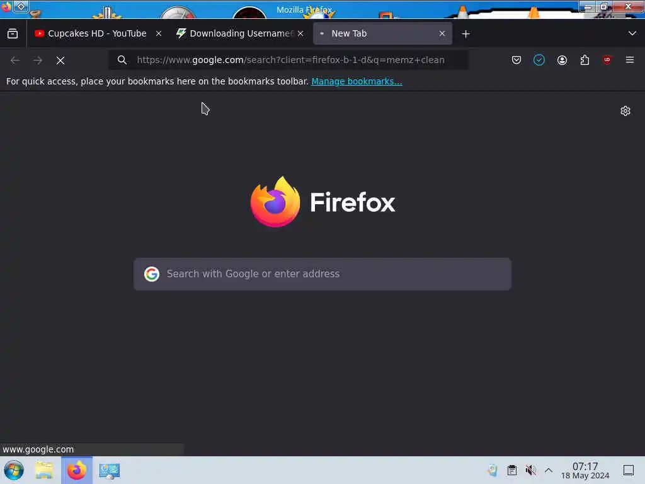Open the Start menu orb
This screenshot has width=645, height=484.
[14, 470]
